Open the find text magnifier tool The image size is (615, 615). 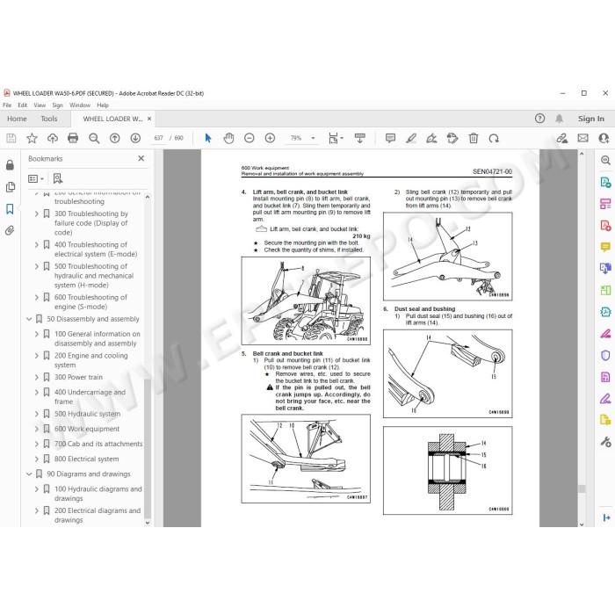click(x=94, y=138)
